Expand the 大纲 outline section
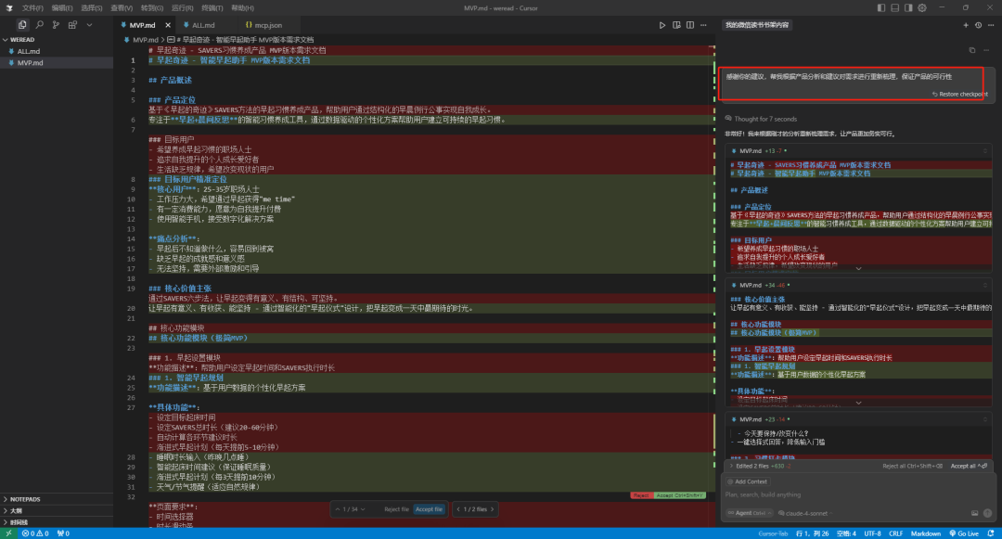The width and height of the screenshot is (1002, 539). coord(57,511)
